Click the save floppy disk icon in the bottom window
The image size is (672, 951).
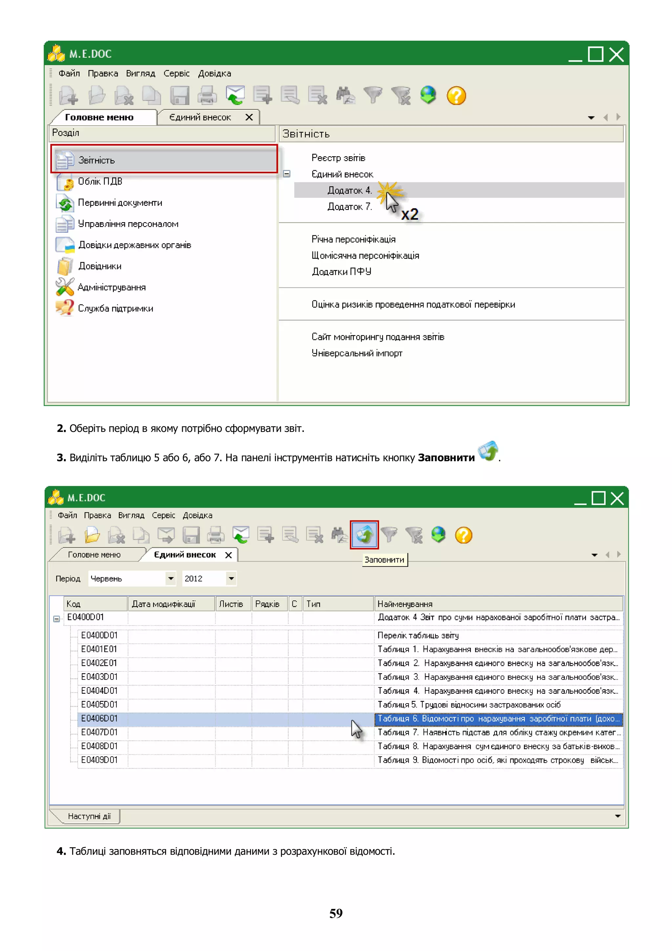(x=191, y=535)
